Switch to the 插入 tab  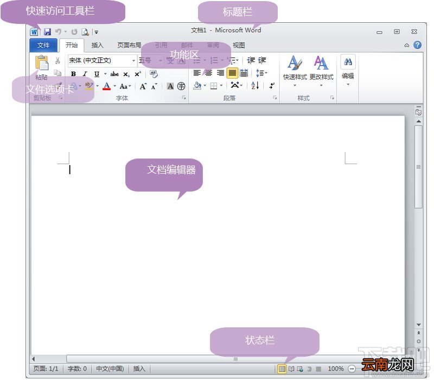tap(97, 45)
